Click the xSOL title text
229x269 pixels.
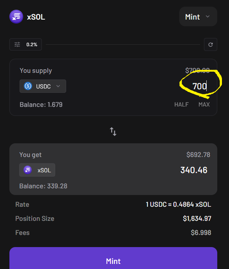36,17
